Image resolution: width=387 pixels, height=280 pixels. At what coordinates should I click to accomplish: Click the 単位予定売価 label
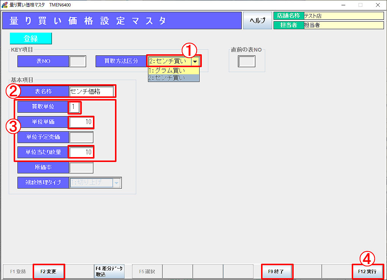(43, 137)
